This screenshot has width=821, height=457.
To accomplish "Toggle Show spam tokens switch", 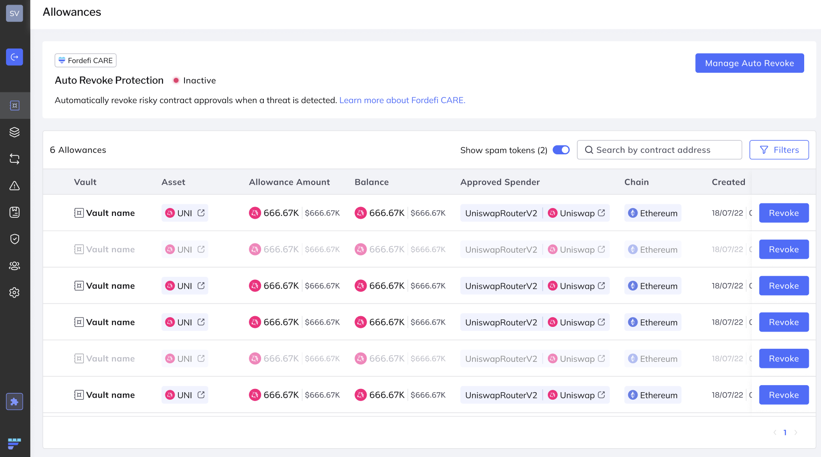I will [x=561, y=150].
